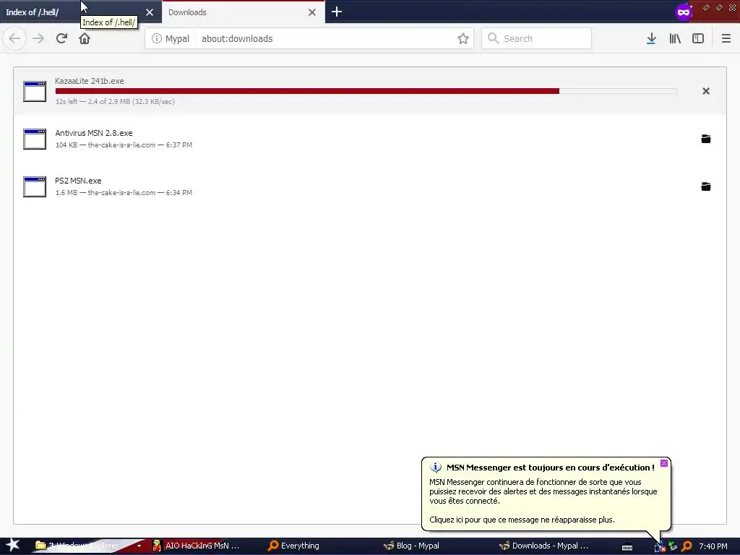
Task: Click the '1.6 MB — the-cake-is-a-lie.com' details
Action: pos(124,192)
